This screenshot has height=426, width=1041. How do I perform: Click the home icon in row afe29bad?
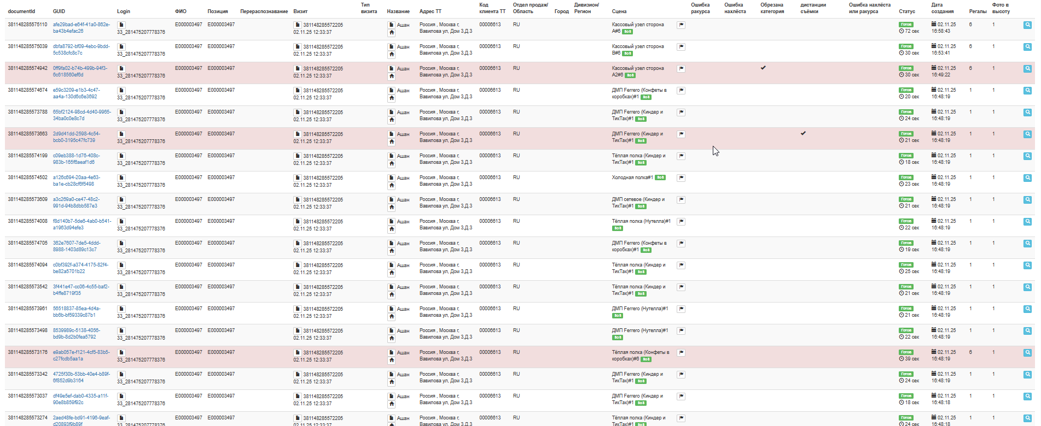tap(391, 32)
